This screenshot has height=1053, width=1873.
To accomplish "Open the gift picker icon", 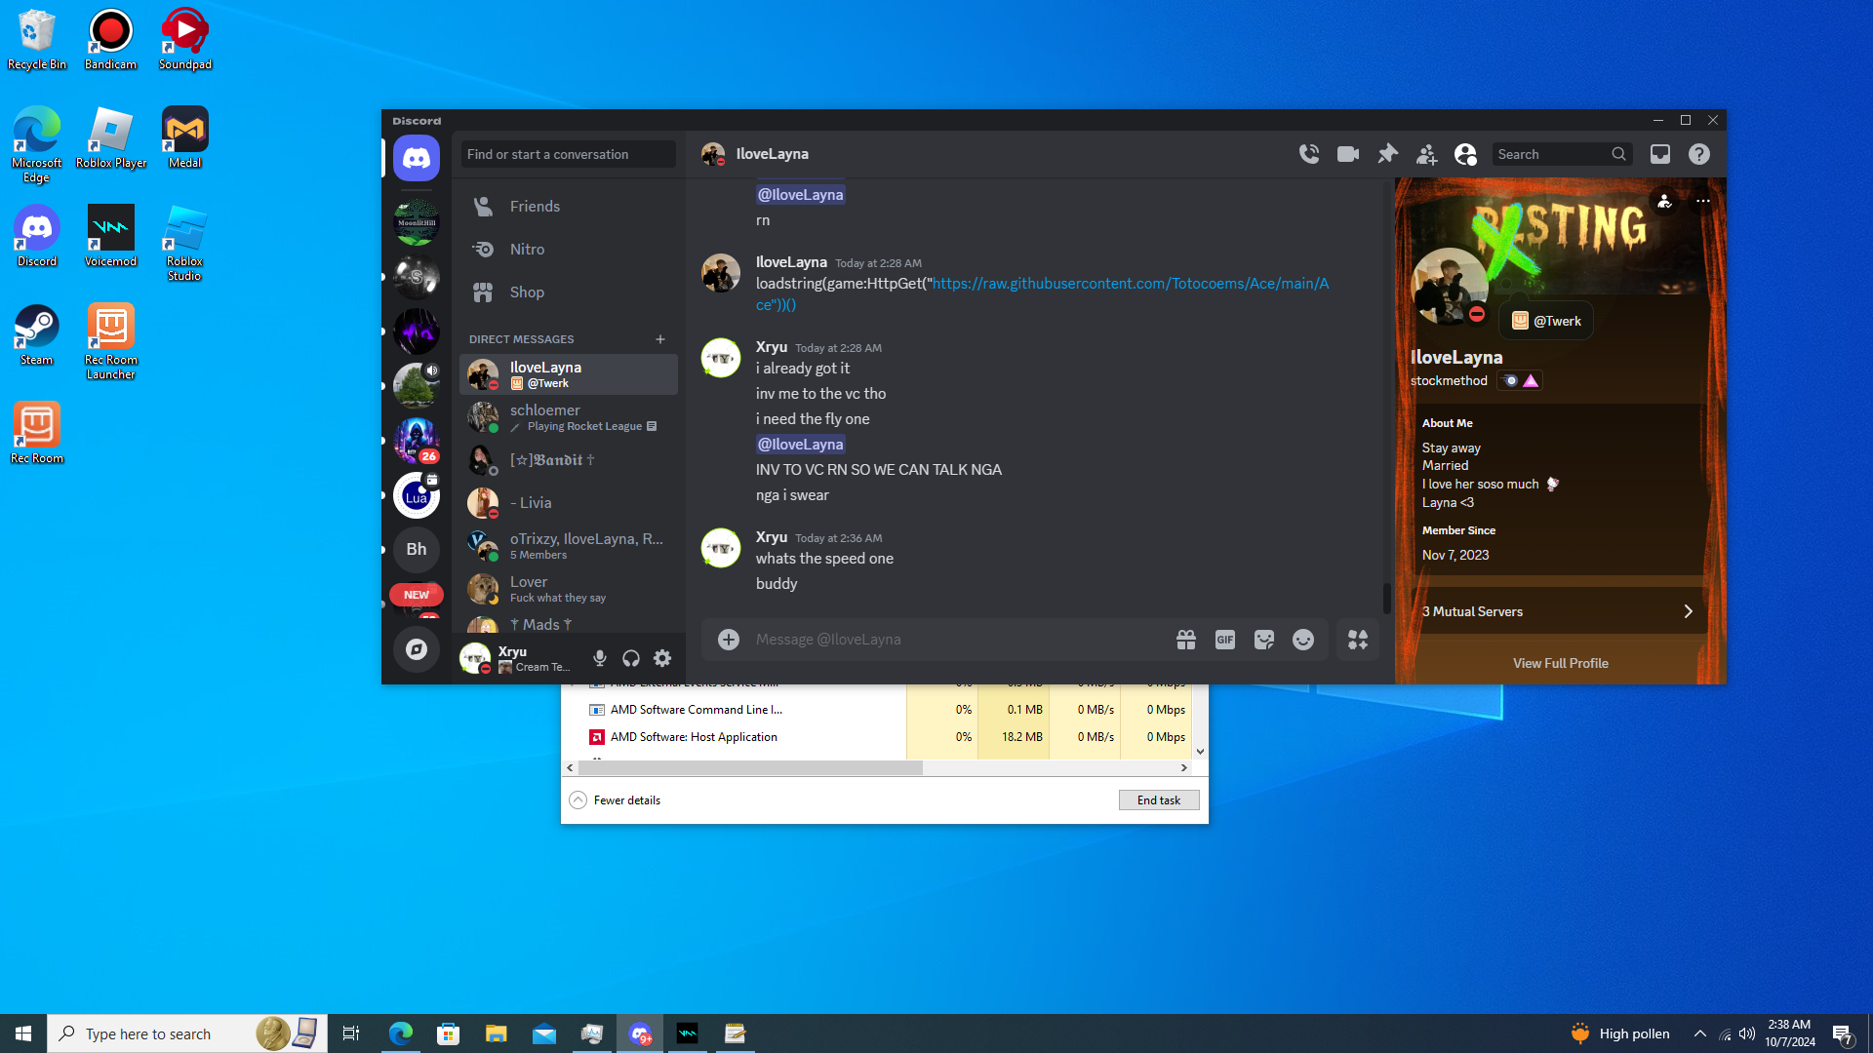I will click(1186, 640).
